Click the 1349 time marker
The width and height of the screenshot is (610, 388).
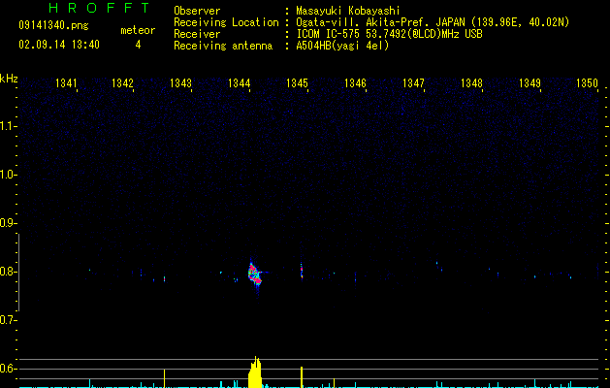point(530,83)
